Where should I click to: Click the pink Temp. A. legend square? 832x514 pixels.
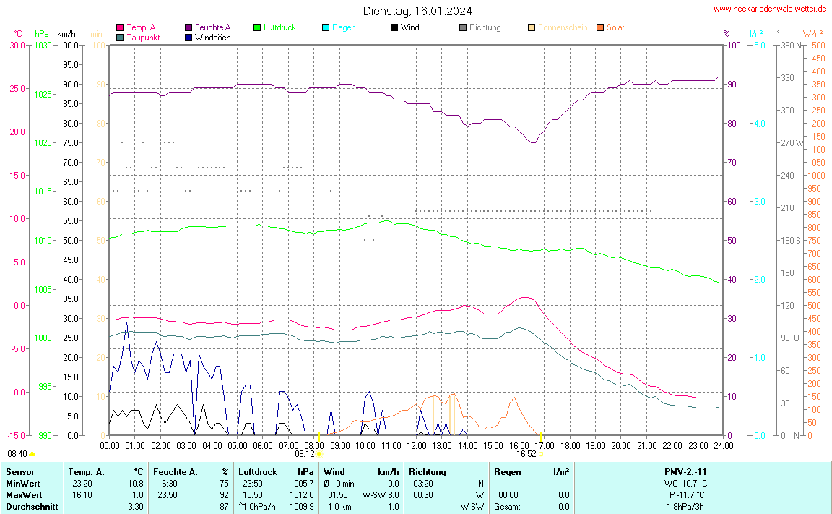pos(120,27)
